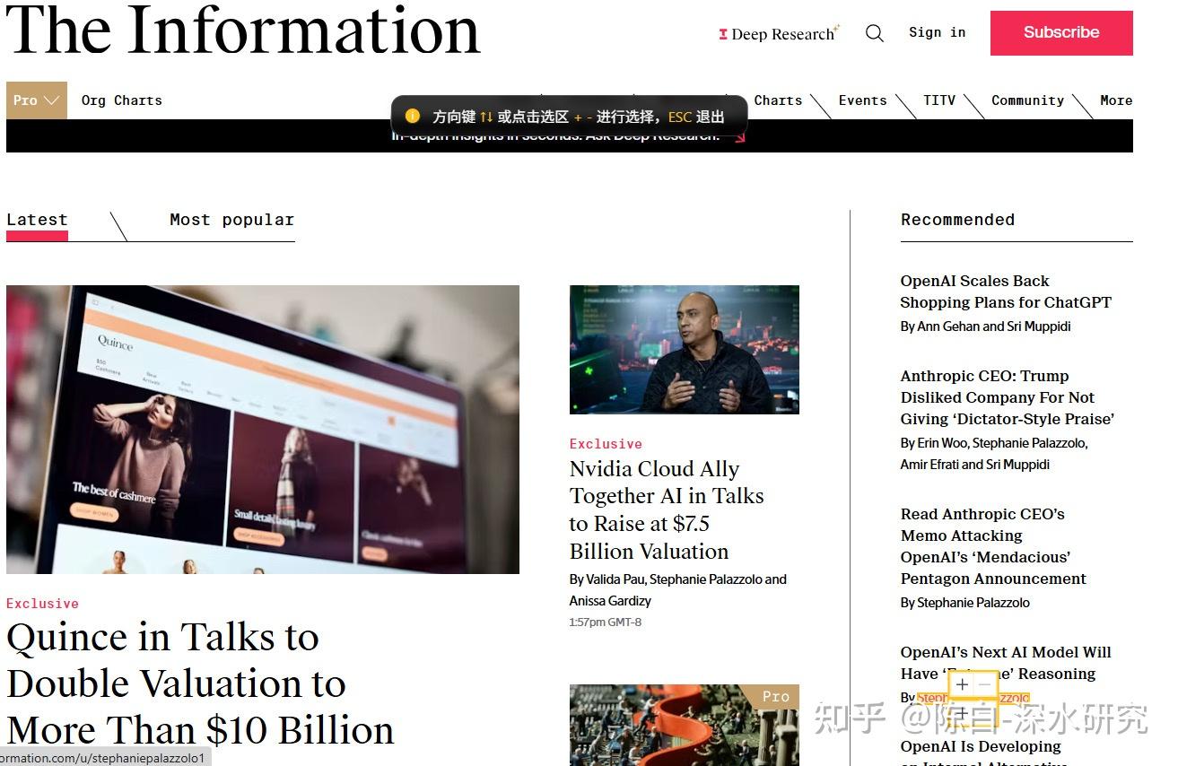Screen dimensions: 1178x766
Task: Expand the Pro dropdown menu
Action: click(x=36, y=100)
